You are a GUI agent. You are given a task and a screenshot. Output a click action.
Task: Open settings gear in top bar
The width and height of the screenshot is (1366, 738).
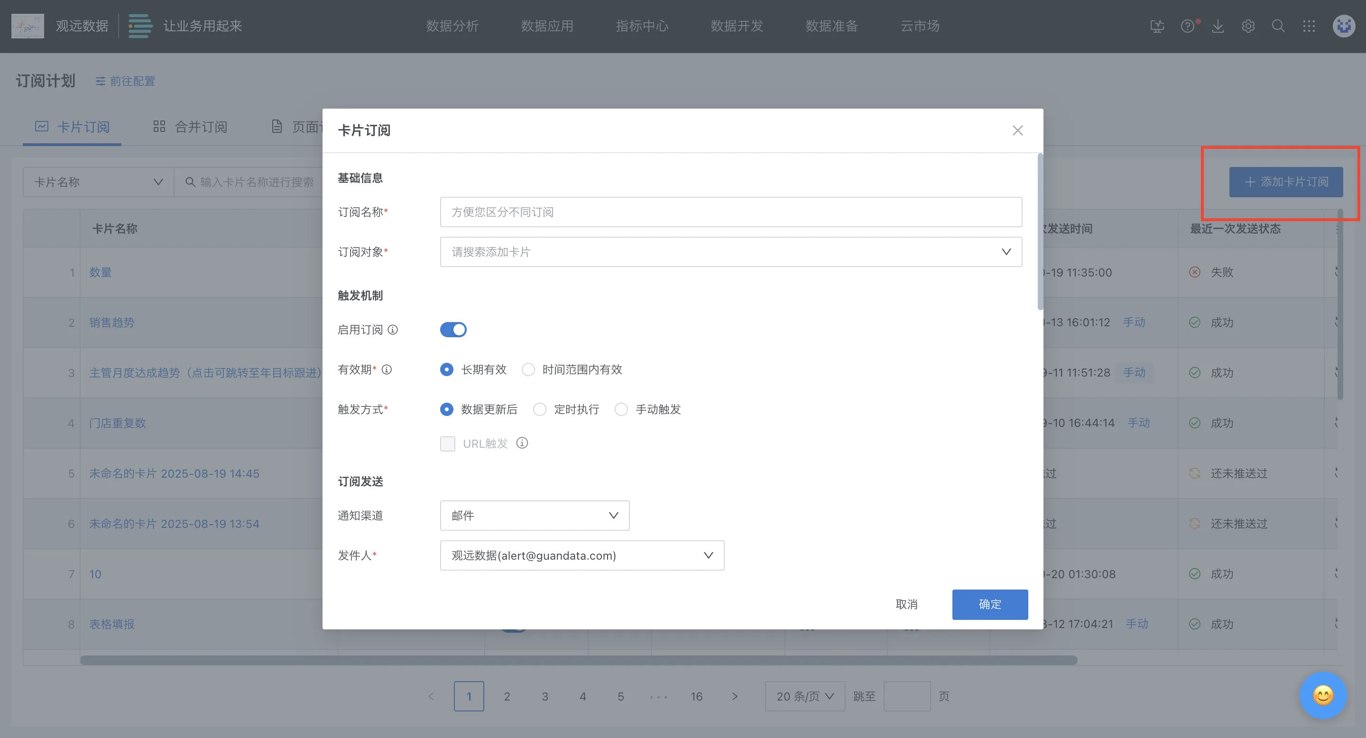click(1248, 26)
